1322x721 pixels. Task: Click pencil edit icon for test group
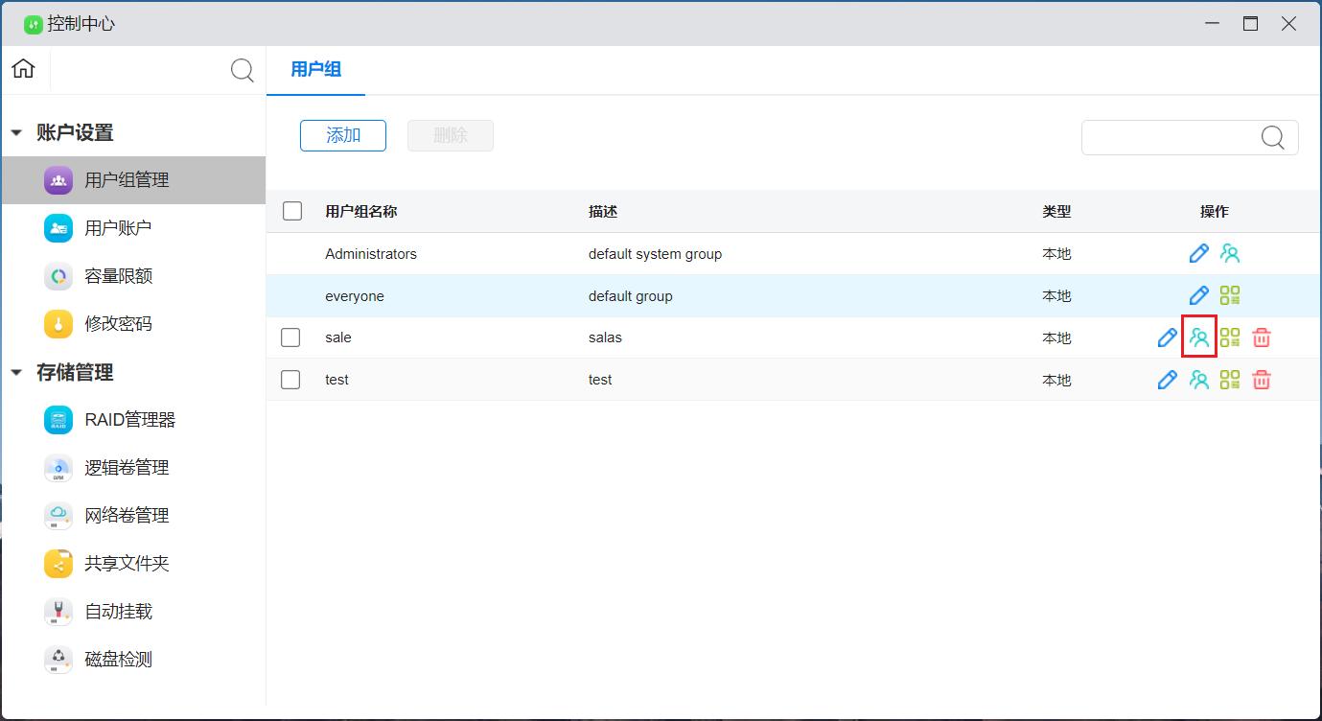[x=1167, y=380]
